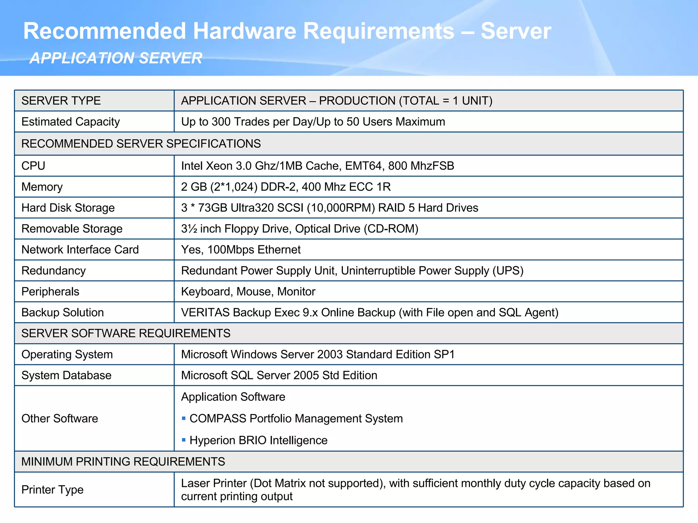This screenshot has height=523, width=698.
Task: Click the 'Printer Type' row label
Action: coord(52,490)
